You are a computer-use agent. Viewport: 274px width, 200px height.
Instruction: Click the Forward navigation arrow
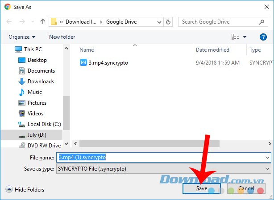(22, 22)
